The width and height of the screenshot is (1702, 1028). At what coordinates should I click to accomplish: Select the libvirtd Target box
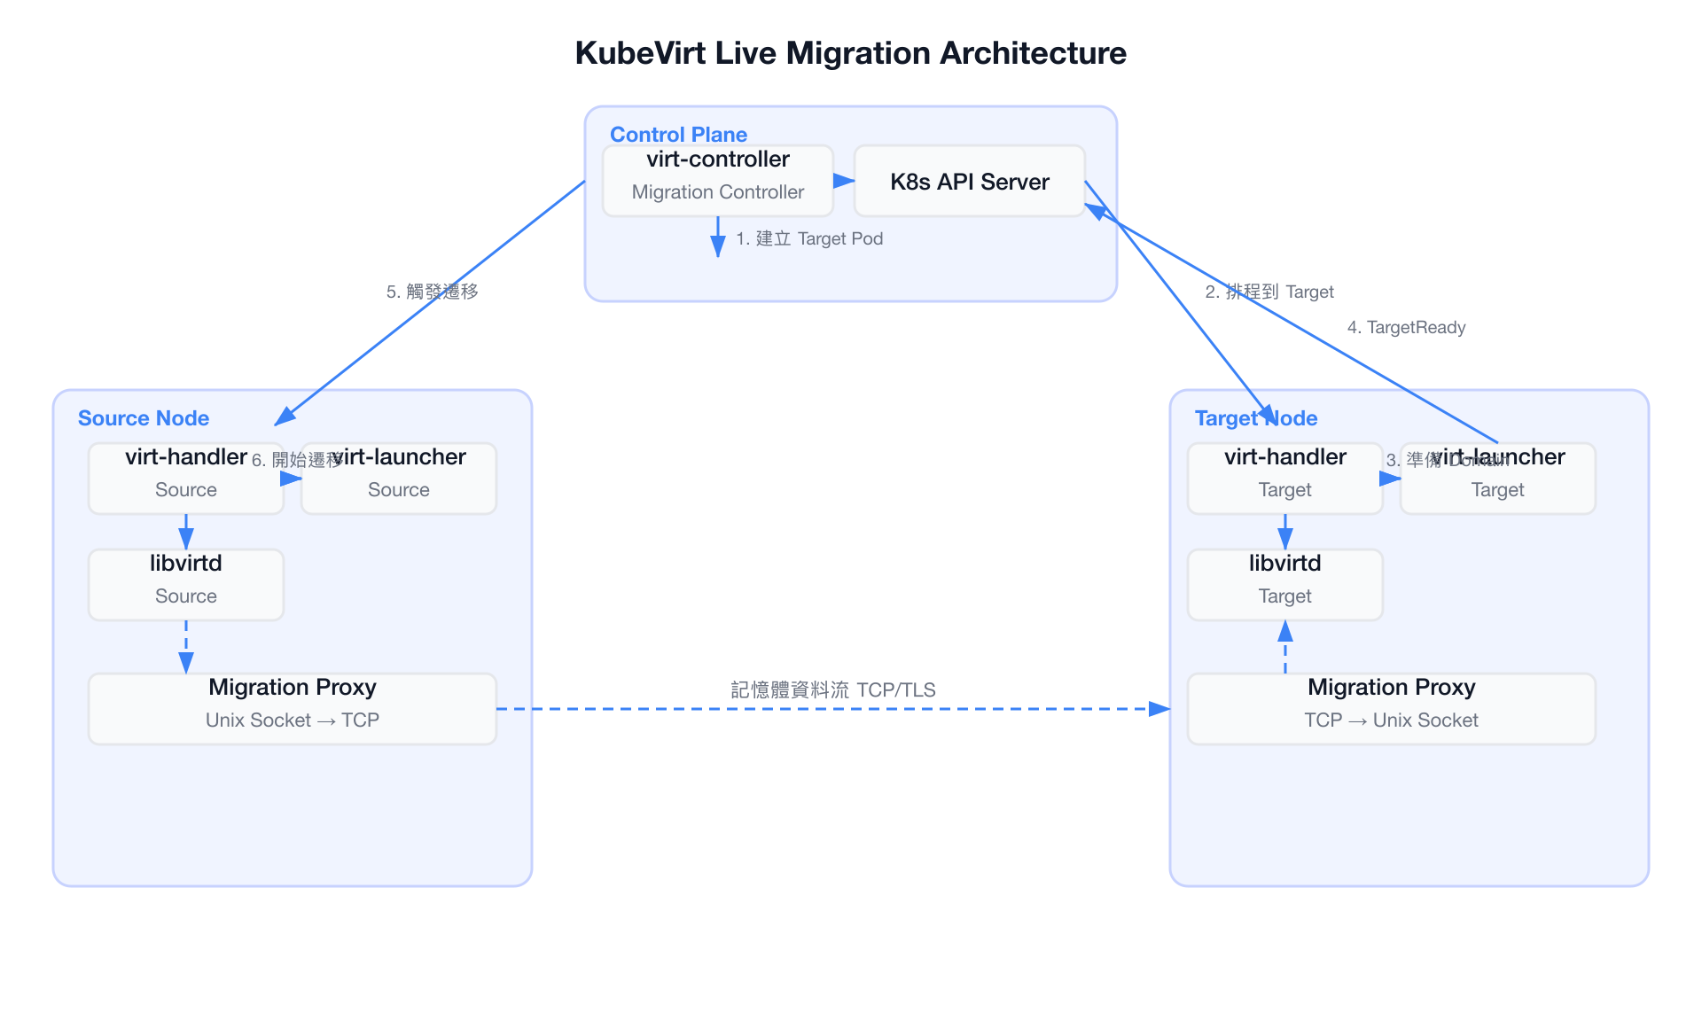(1285, 585)
